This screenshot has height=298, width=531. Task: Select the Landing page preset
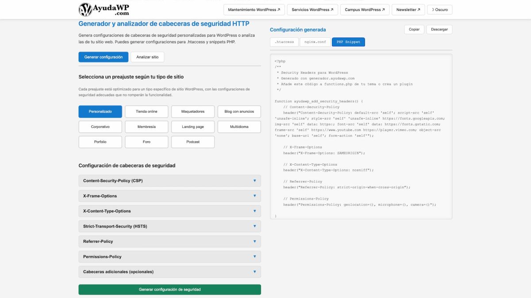(193, 127)
